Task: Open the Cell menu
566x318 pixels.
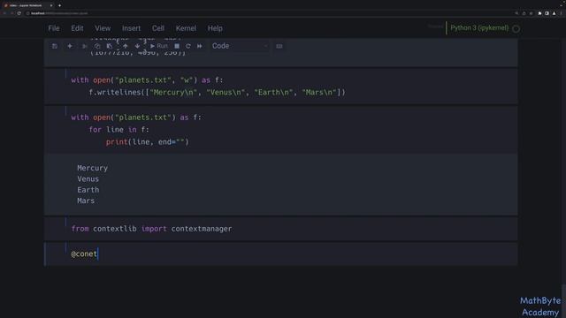Action: (x=157, y=28)
